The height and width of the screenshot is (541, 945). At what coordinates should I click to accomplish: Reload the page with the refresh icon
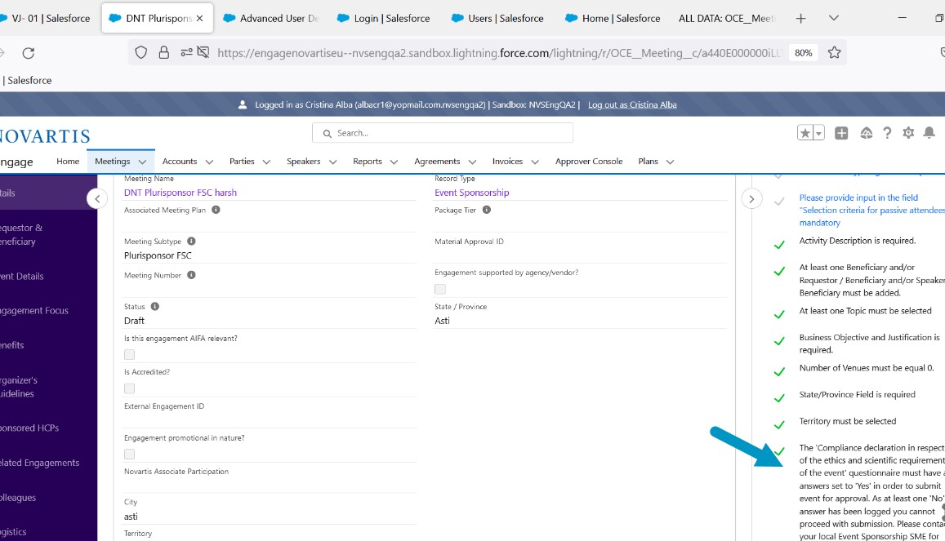pyautogui.click(x=29, y=53)
